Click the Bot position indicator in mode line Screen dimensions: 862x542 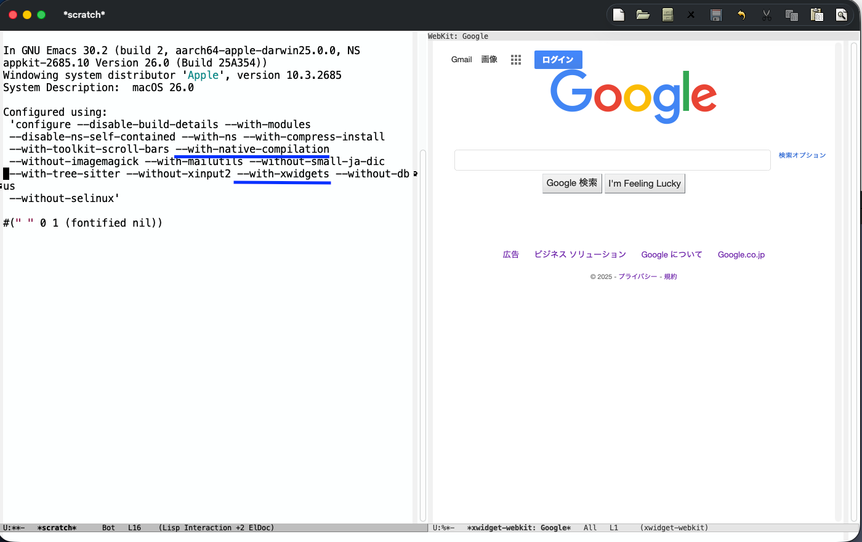[x=108, y=528]
